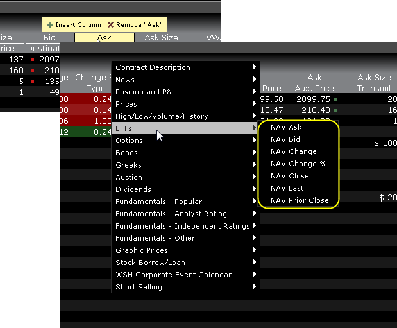Click the Transmit column subheader
The image size is (397, 328).
click(x=374, y=89)
